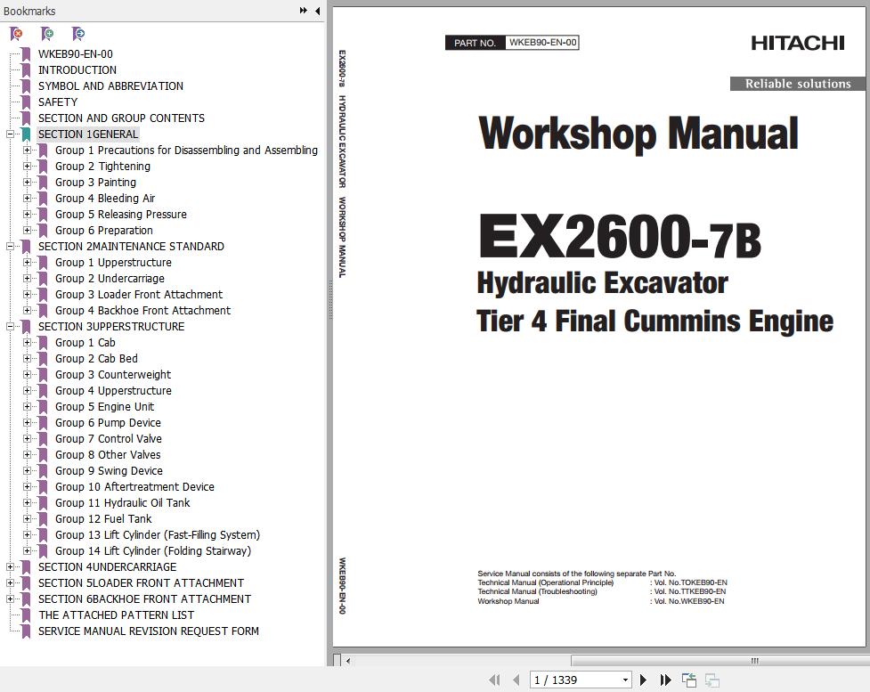The height and width of the screenshot is (692, 870).
Task: Open Group 6 Pump Device bookmark
Action: point(109,423)
